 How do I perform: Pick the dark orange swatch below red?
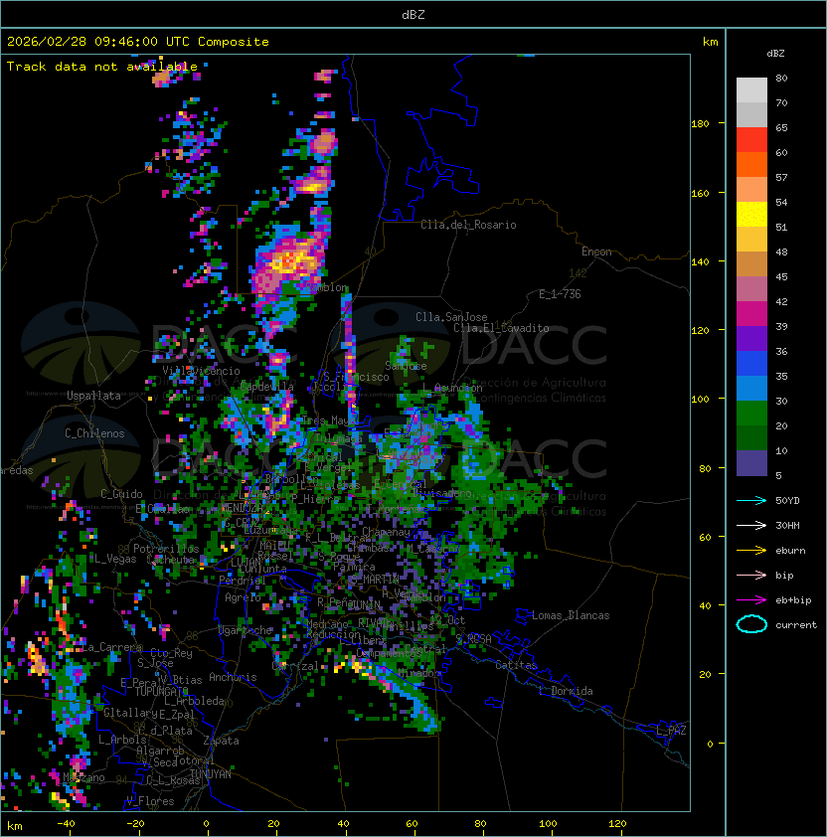751,165
